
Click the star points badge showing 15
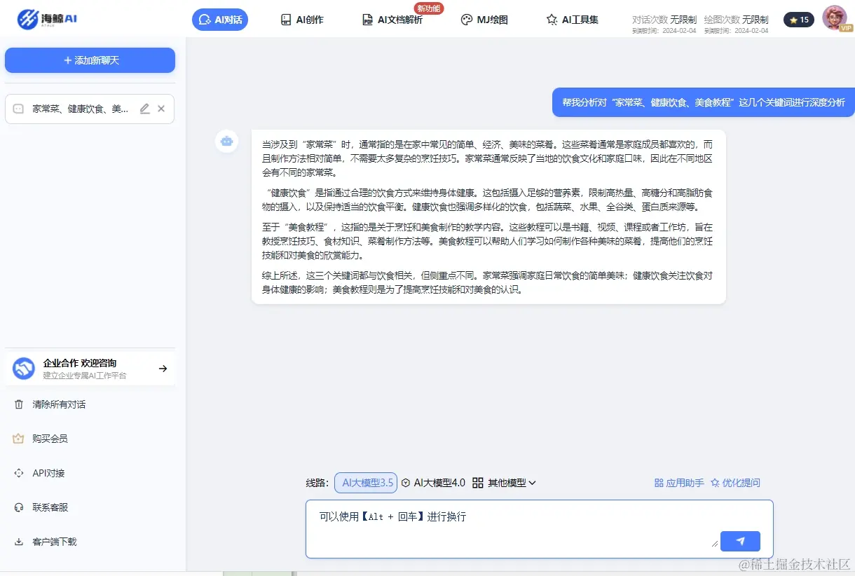(798, 20)
